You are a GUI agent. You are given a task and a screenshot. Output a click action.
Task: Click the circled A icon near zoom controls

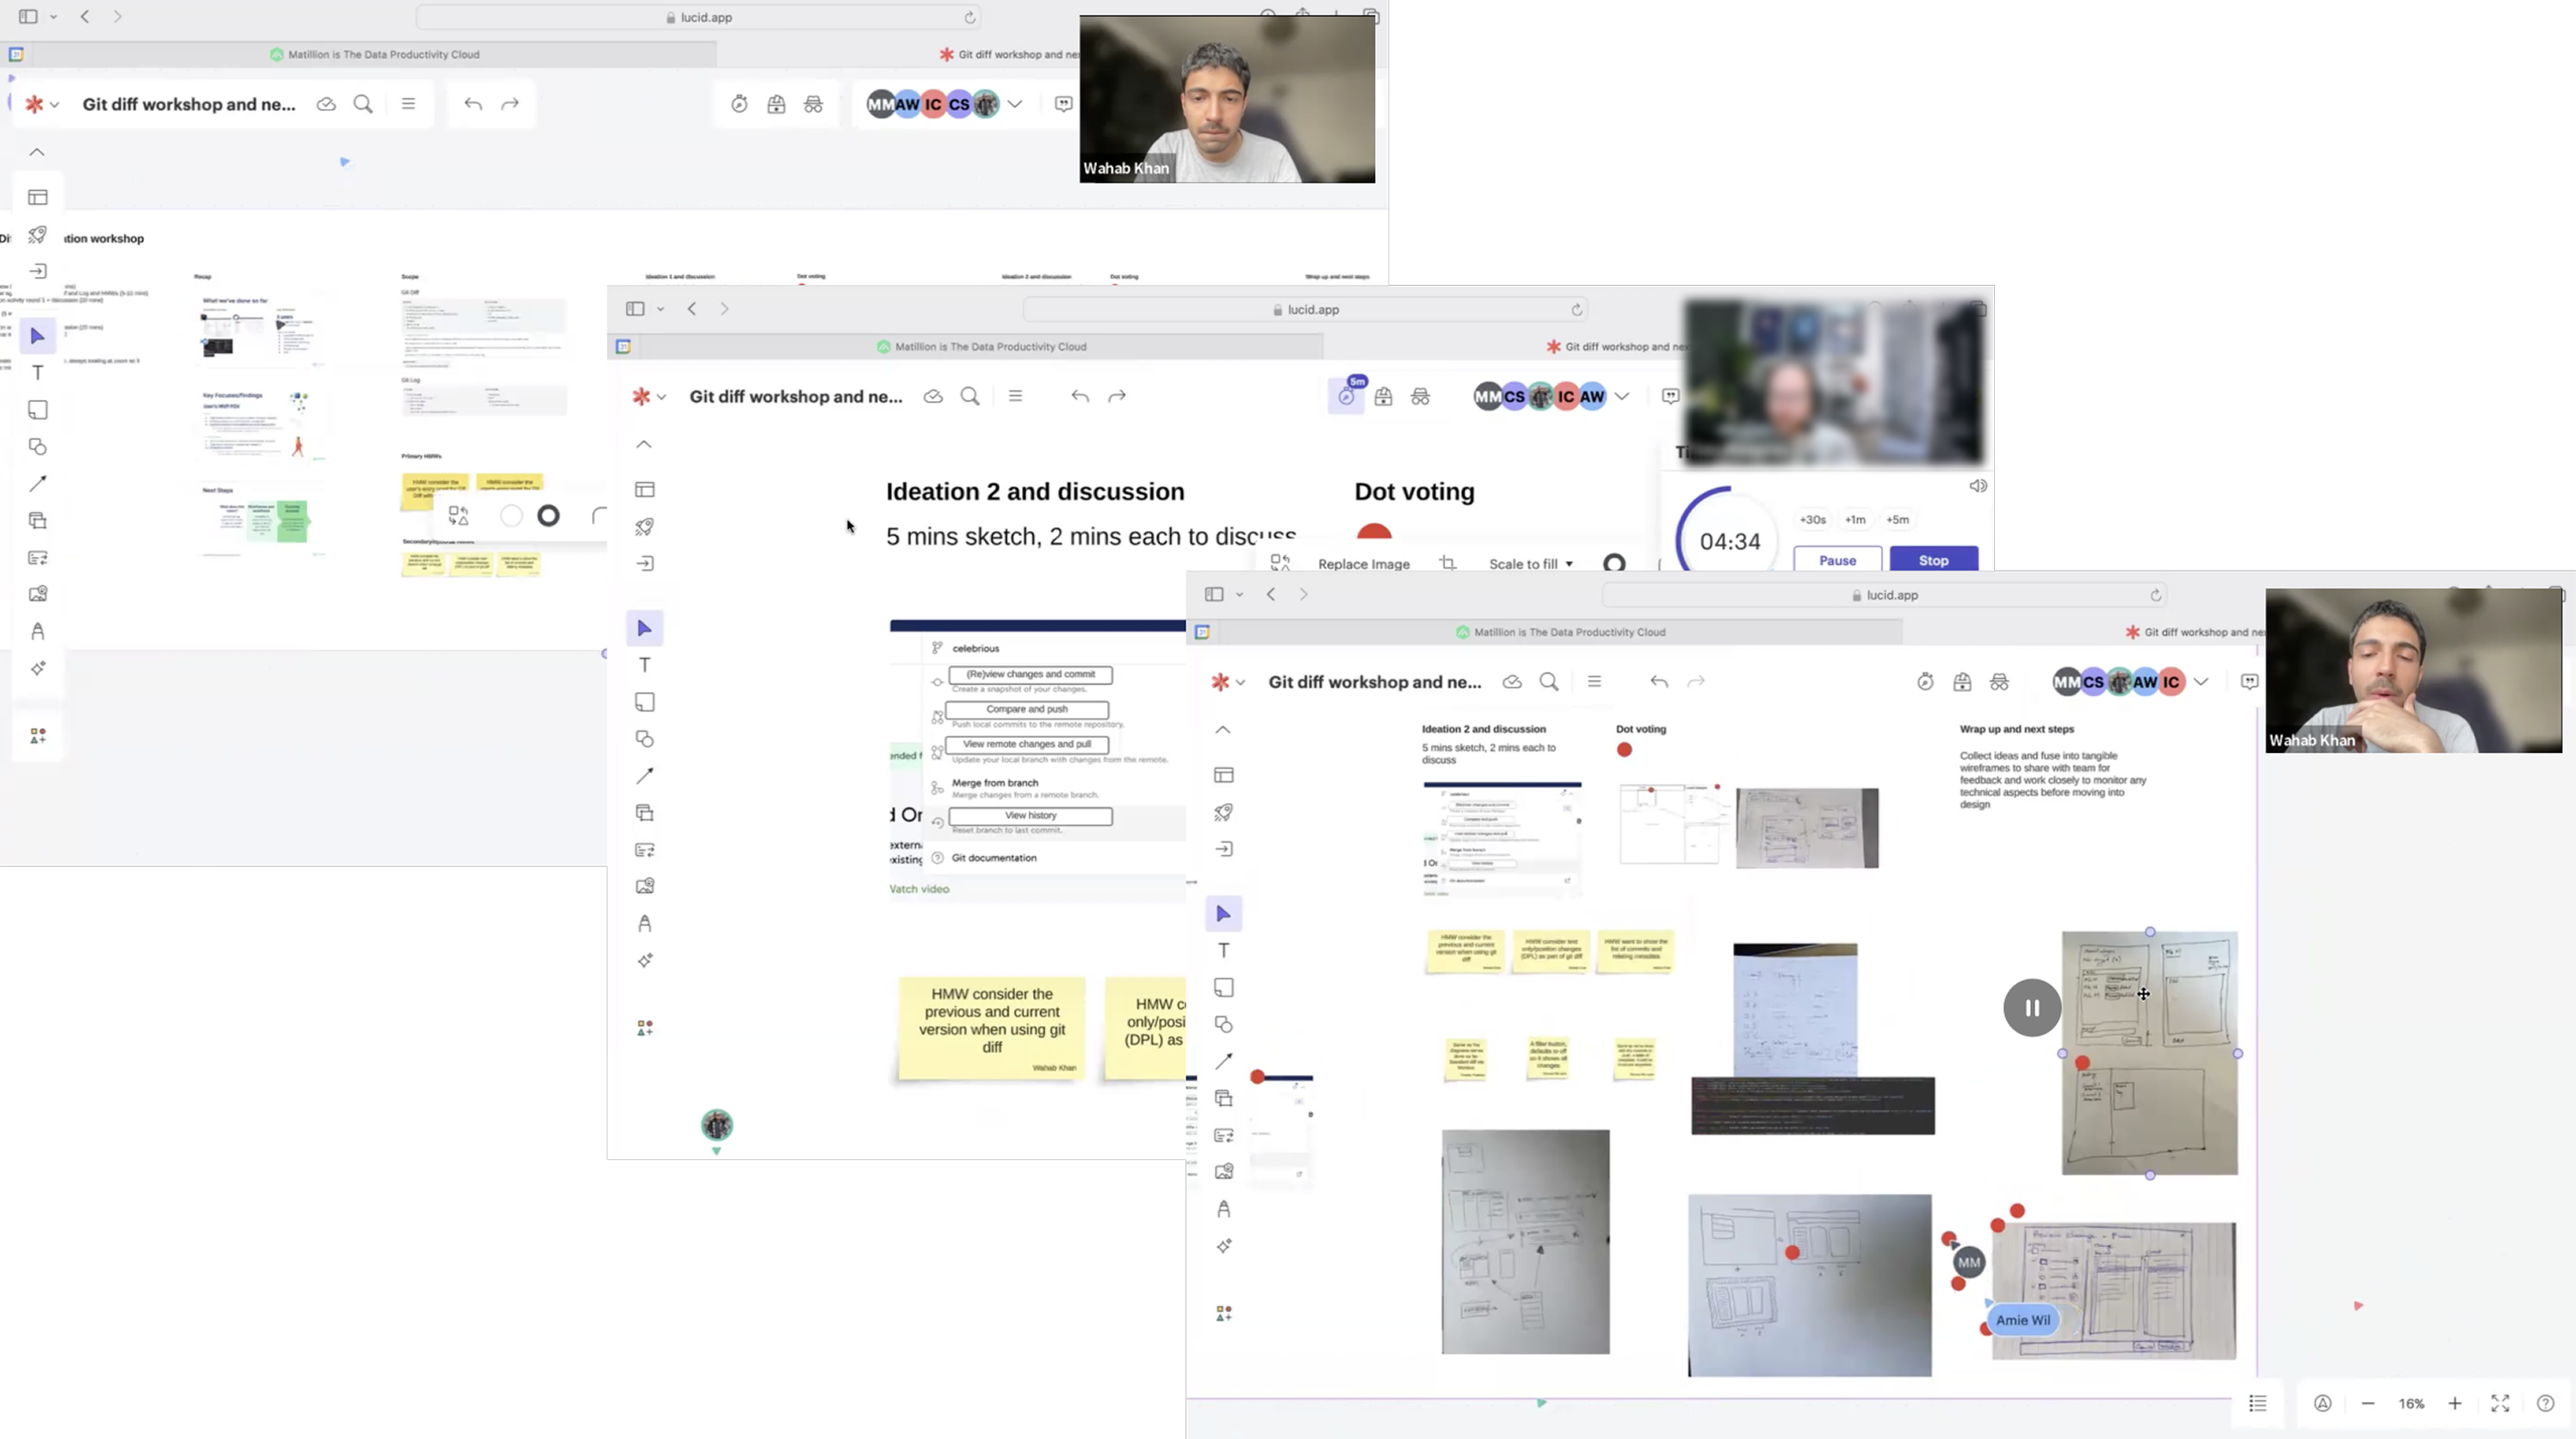tap(2323, 1403)
